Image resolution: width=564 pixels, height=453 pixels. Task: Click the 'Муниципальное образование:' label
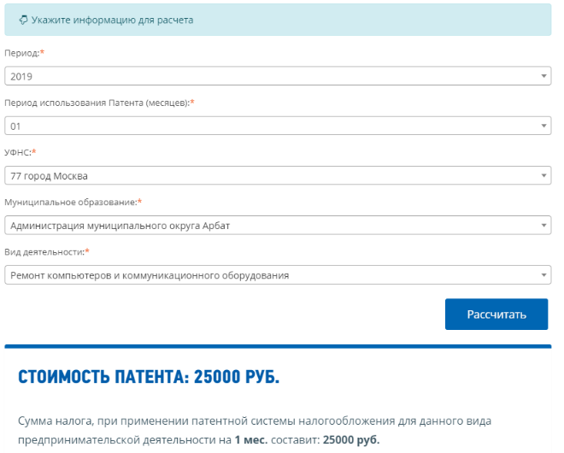pyautogui.click(x=73, y=203)
